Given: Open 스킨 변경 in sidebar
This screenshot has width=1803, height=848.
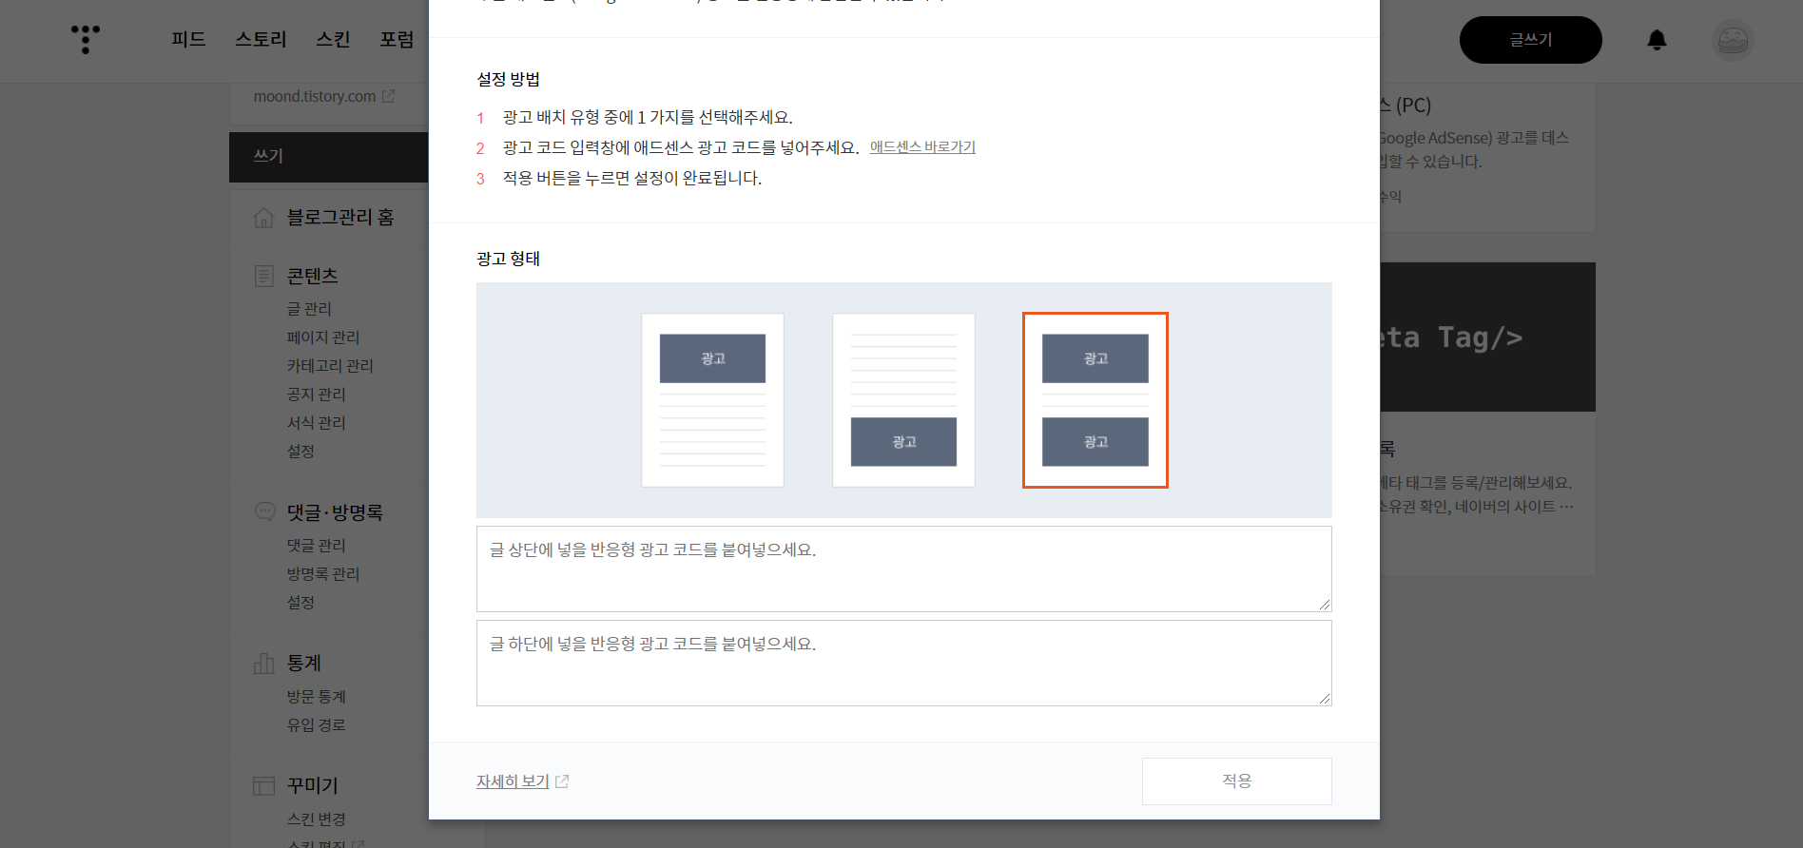Looking at the screenshot, I should pyautogui.click(x=316, y=819).
